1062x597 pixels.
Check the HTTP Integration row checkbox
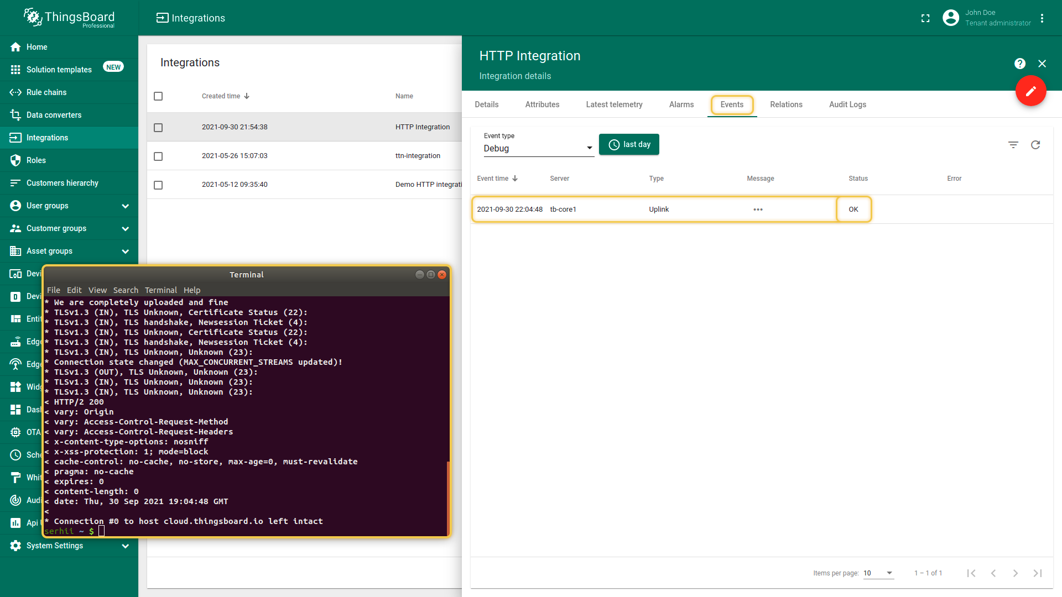158,128
